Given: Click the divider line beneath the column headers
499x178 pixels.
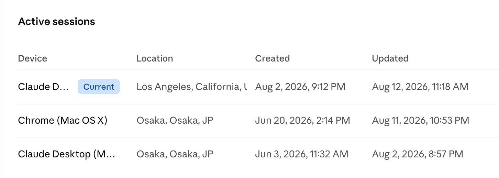Looking at the screenshot, I should [258, 70].
